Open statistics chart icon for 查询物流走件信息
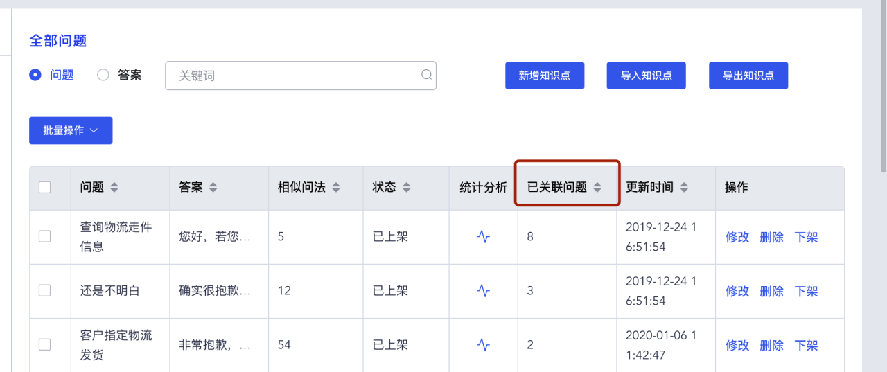Viewport: 887px width, 372px height. tap(484, 237)
